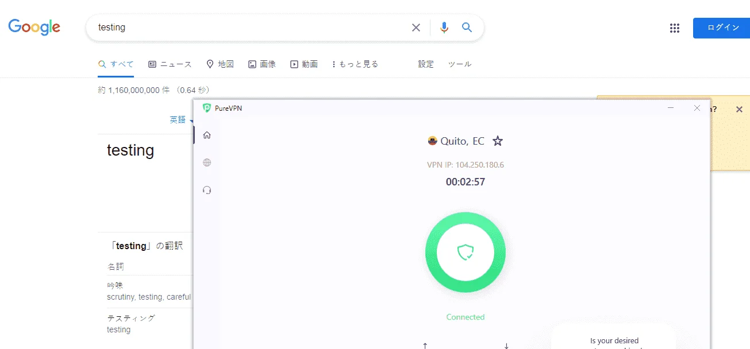Favorite Quito, EC with star icon
This screenshot has width=750, height=349.
(x=498, y=141)
